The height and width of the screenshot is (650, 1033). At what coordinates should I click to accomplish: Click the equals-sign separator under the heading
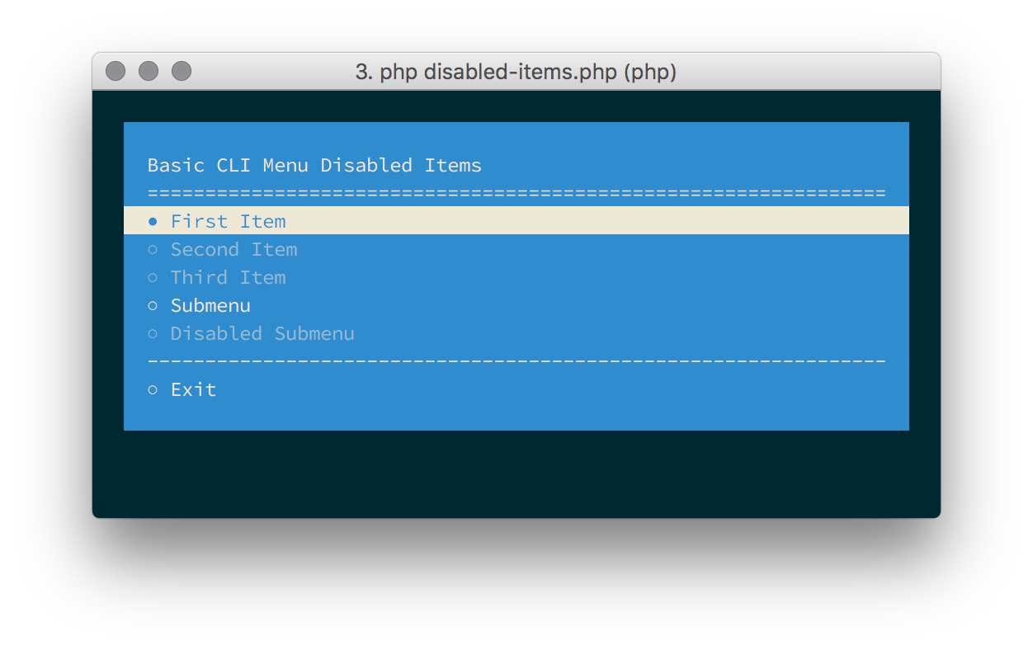(516, 194)
